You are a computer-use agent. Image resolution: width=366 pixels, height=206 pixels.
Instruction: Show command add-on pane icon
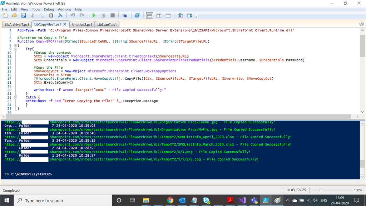coord(189,15)
